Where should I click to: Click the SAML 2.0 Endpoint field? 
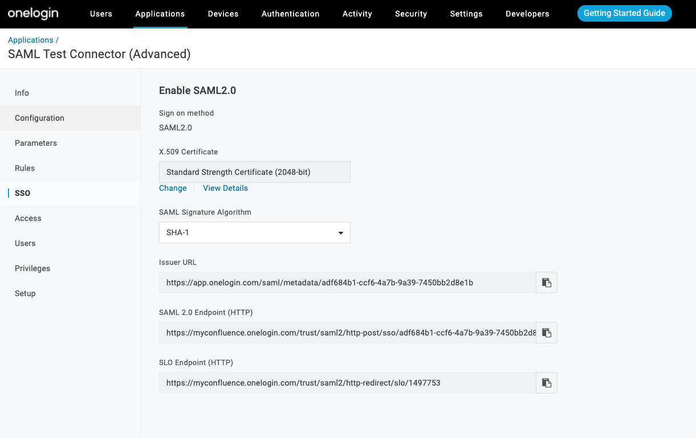click(x=348, y=333)
